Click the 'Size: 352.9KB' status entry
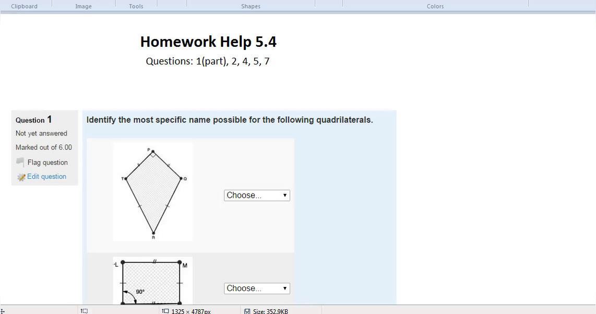Image resolution: width=596 pixels, height=314 pixels. pos(270,311)
